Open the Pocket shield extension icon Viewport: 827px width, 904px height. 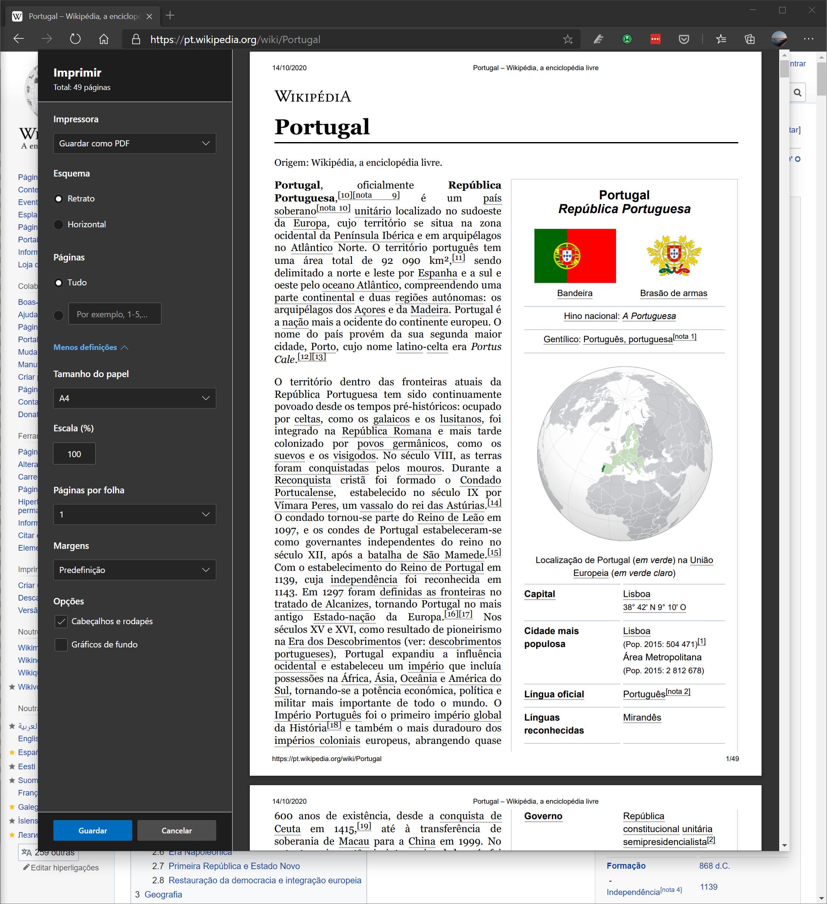(684, 40)
